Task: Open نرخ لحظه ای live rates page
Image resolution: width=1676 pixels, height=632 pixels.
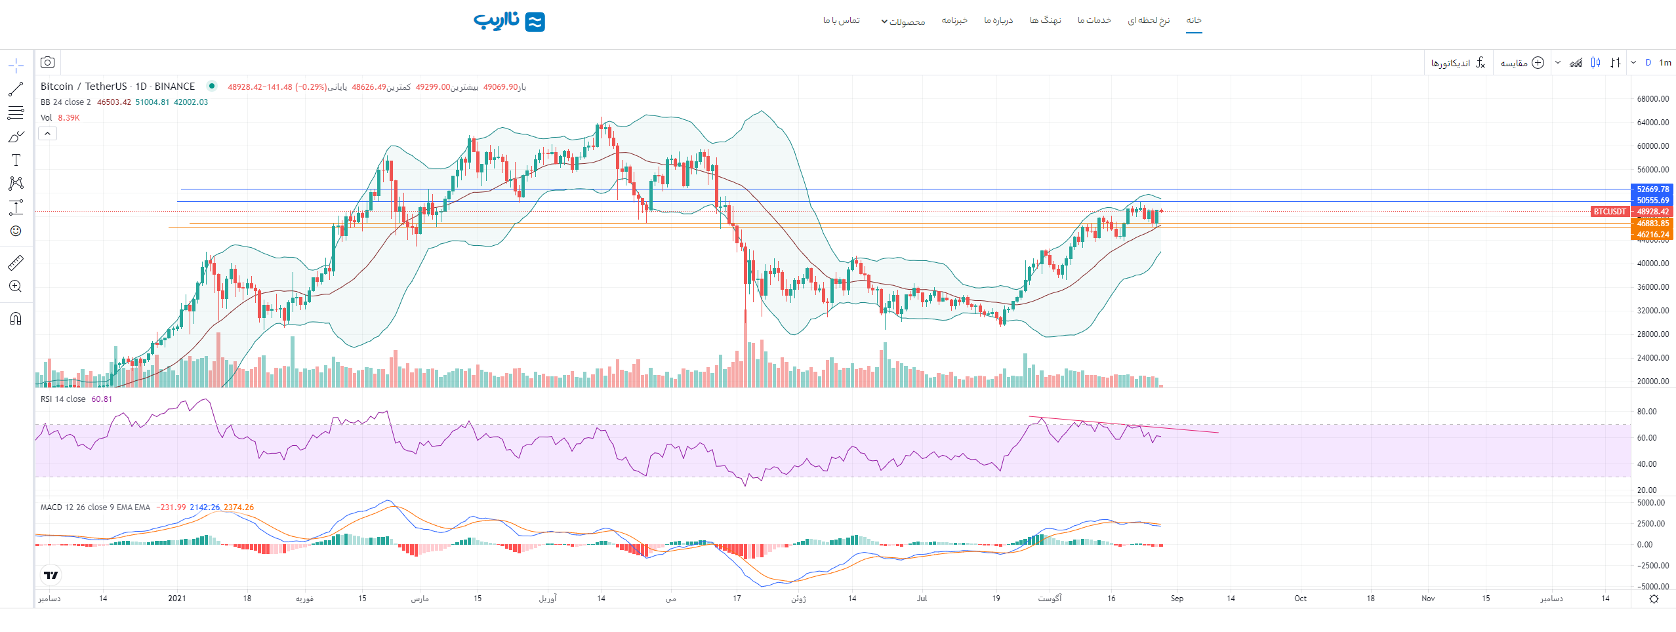Action: click(x=1149, y=20)
